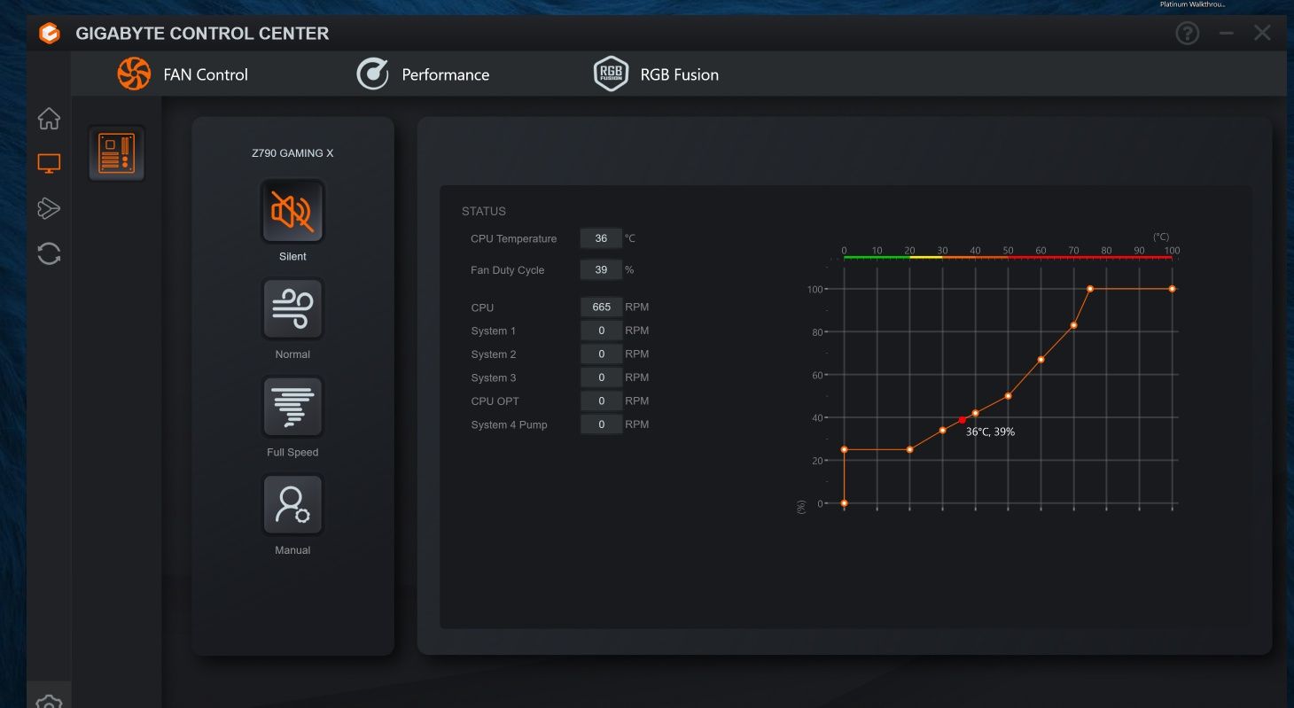Go to Home in the sidebar
Screen dimensions: 1294x708
[49, 118]
